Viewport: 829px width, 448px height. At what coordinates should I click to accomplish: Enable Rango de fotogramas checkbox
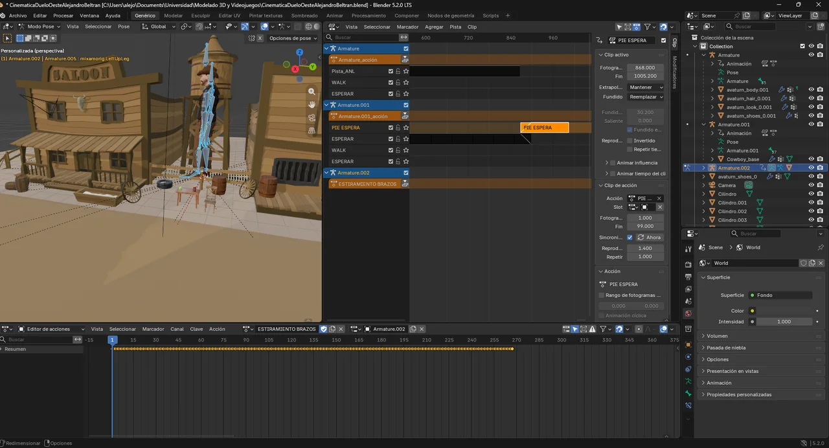(602, 295)
